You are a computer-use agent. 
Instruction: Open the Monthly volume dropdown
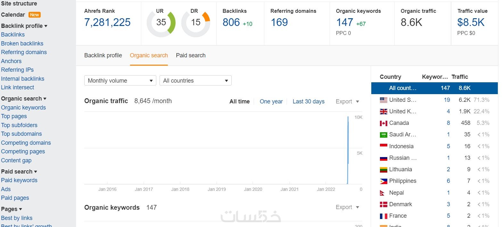120,81
